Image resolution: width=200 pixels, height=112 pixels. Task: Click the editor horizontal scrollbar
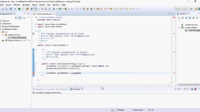(x=103, y=85)
